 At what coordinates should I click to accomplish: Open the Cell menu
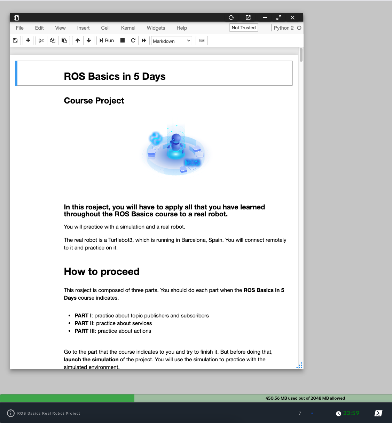click(x=105, y=28)
